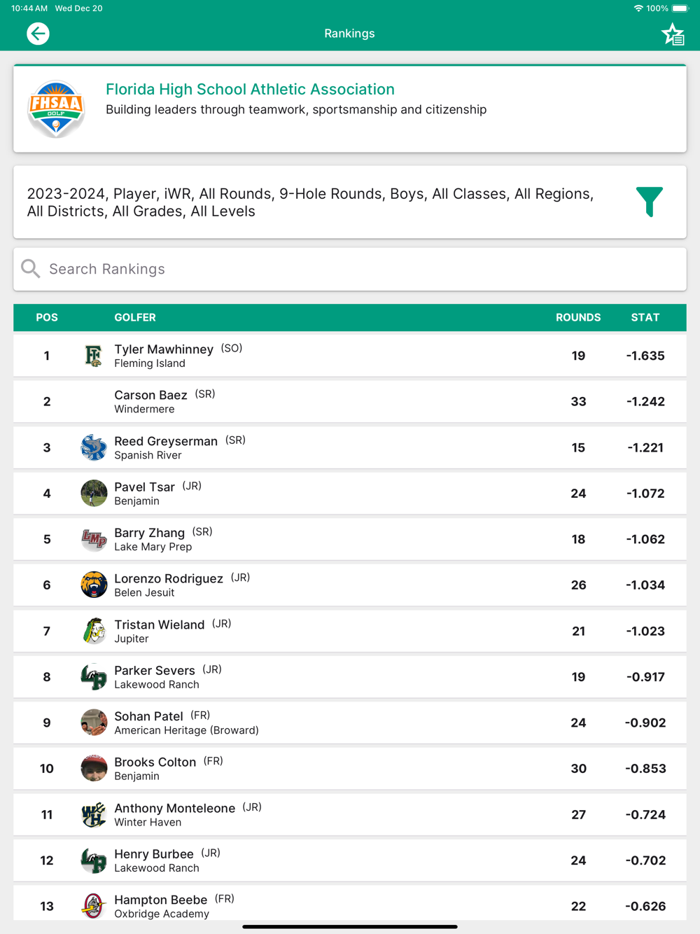
Task: Expand the 2023-2024 filter summary text
Action: pos(310,202)
